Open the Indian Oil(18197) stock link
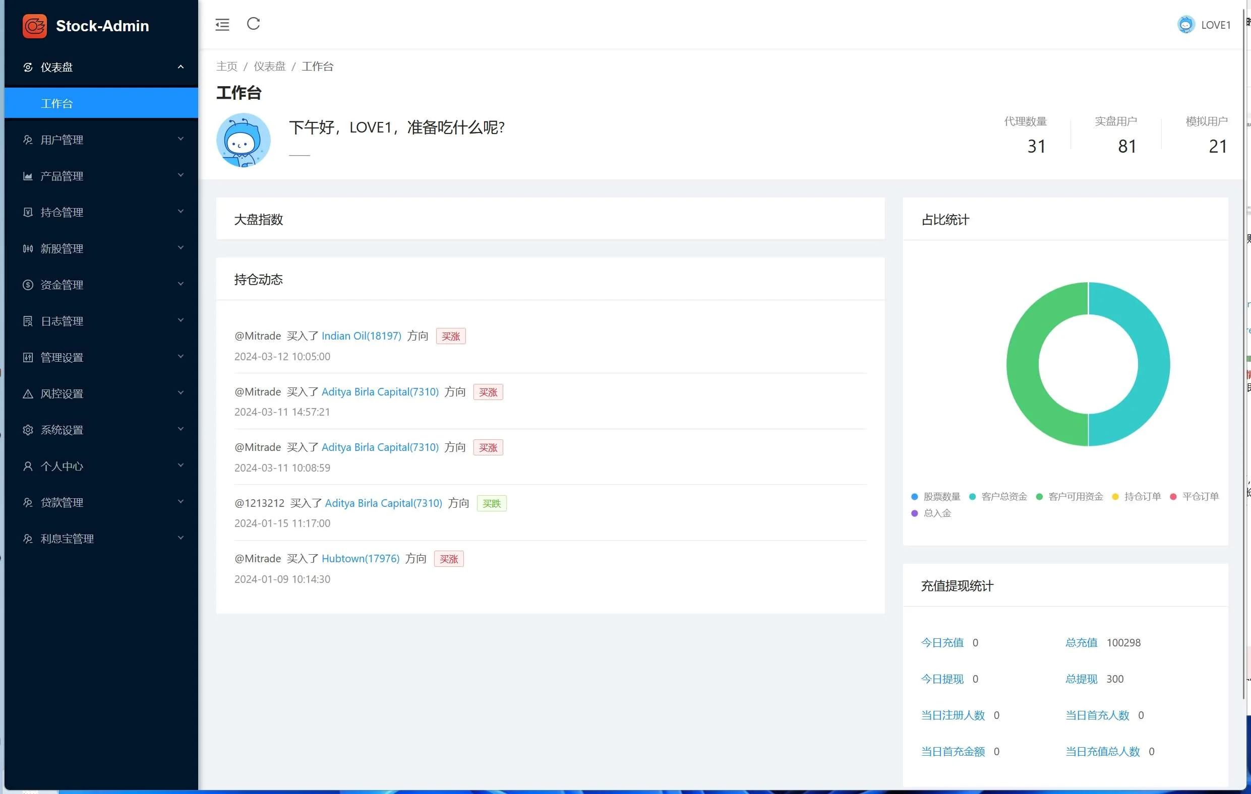This screenshot has height=794, width=1251. [361, 336]
